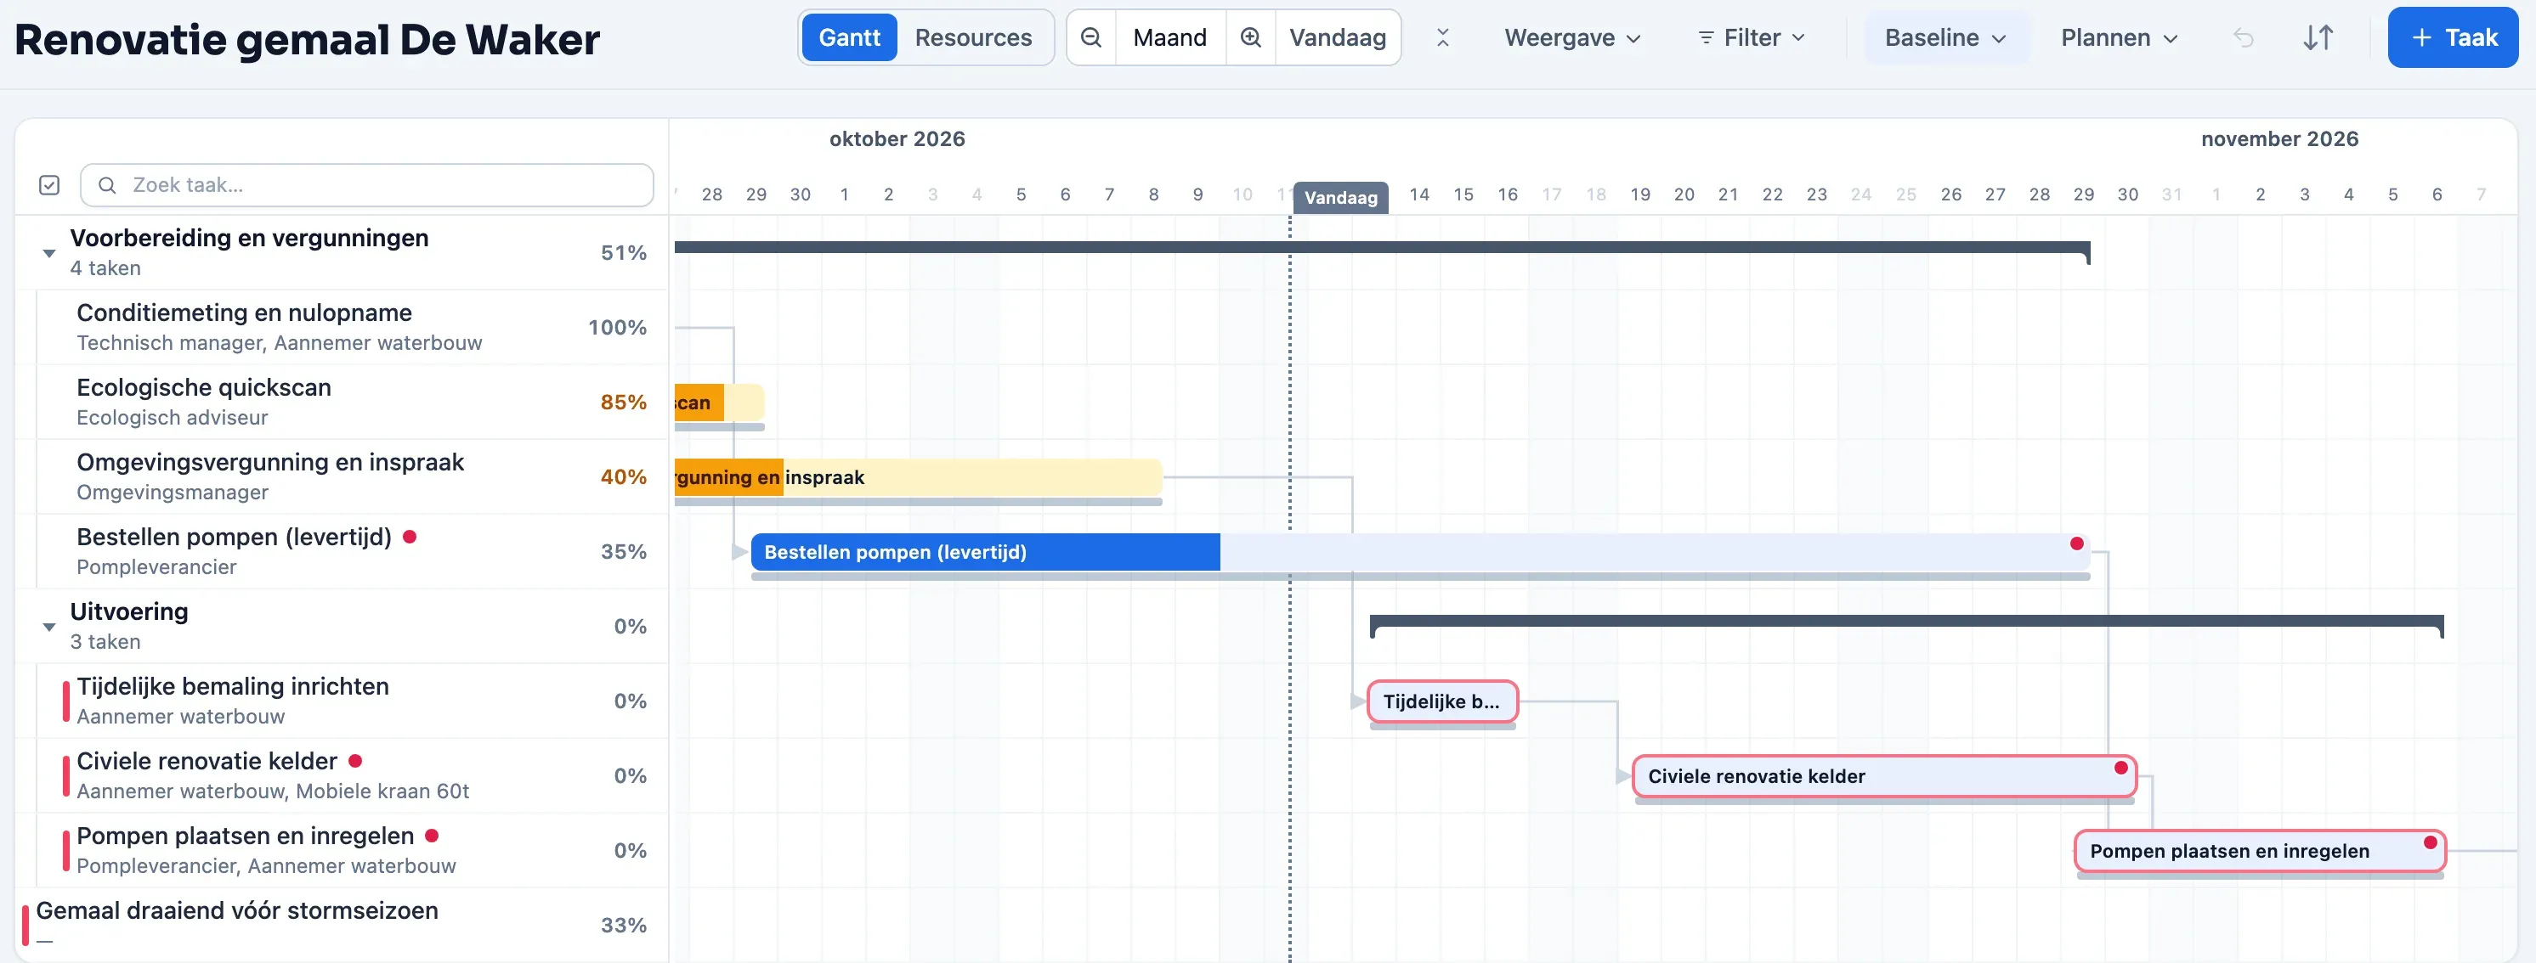Click the zoom out magnifier icon
Screen dimensions: 2536x963
click(x=1090, y=37)
